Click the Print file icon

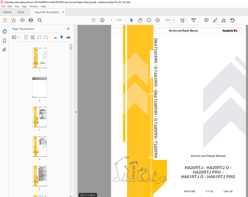point(31,20)
